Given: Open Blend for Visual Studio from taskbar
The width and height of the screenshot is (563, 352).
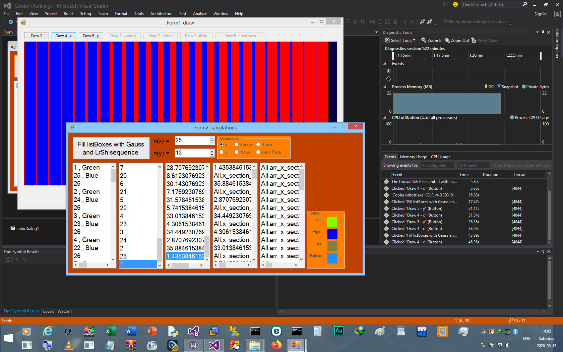Looking at the screenshot, I should click(x=193, y=332).
